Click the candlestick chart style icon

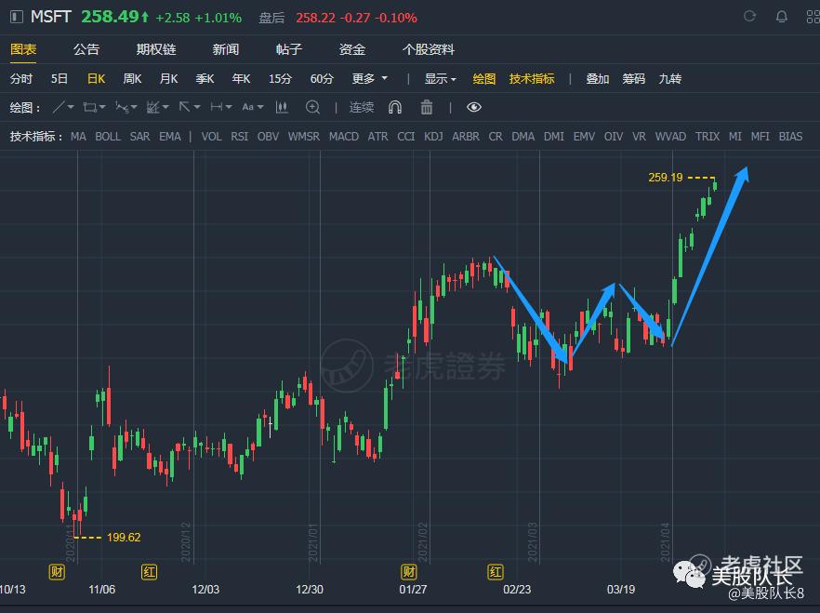282,107
